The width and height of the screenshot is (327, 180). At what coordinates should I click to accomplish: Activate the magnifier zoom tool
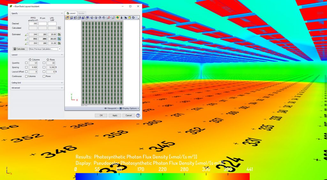114,17
